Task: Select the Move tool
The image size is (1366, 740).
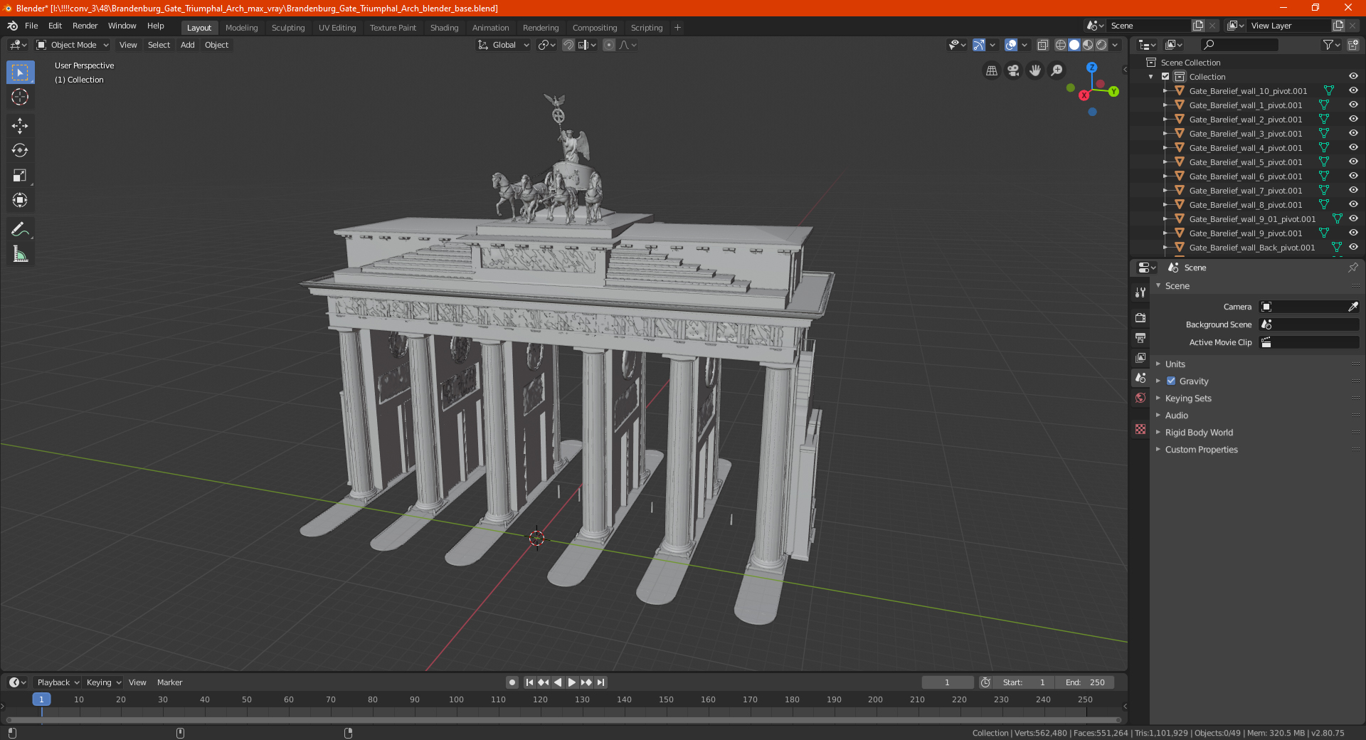Action: (20, 126)
